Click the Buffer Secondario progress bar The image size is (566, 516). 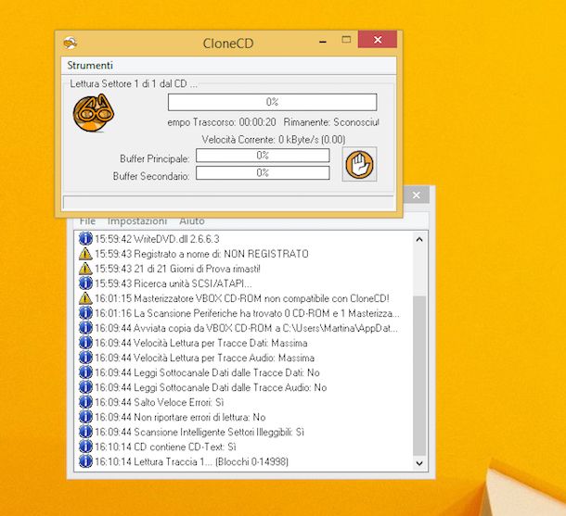(x=263, y=173)
